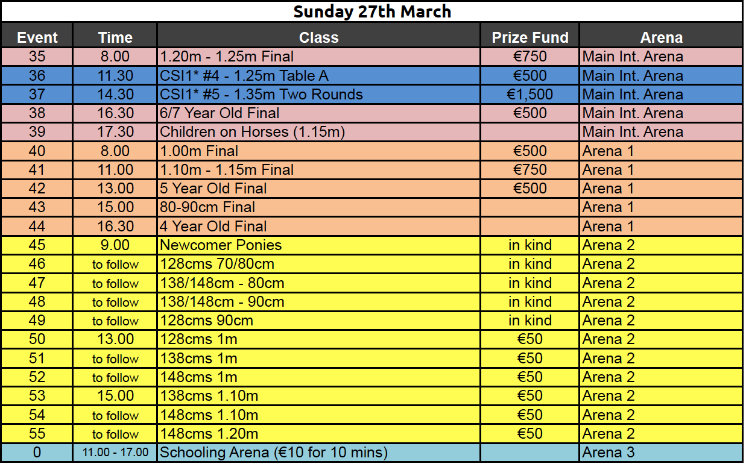Select the '128cms 70/80cm' class cell
The image size is (746, 464).
319,263
